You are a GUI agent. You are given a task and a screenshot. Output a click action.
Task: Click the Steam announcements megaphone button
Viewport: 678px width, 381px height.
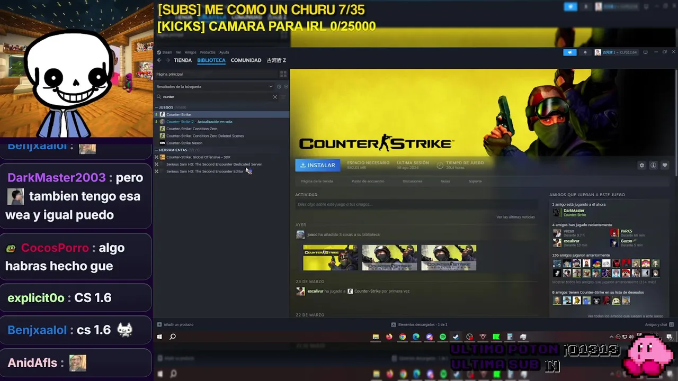coord(570,52)
